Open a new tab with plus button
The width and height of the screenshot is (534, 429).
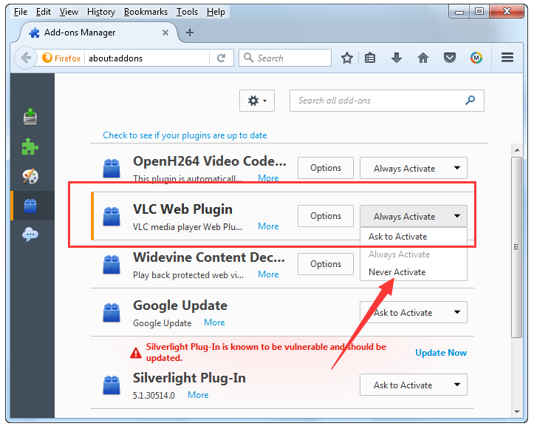point(190,33)
